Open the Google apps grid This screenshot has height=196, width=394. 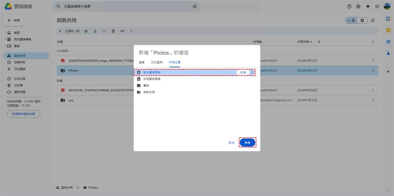[x=377, y=6]
